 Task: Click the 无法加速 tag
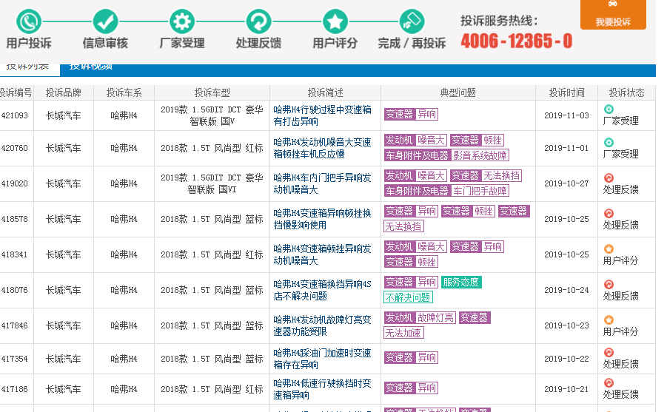coord(403,333)
